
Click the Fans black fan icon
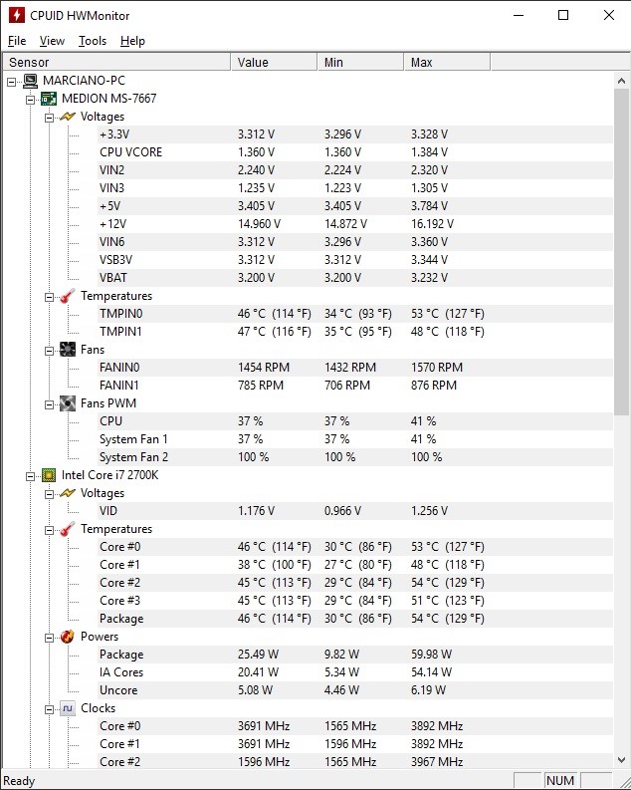(68, 349)
